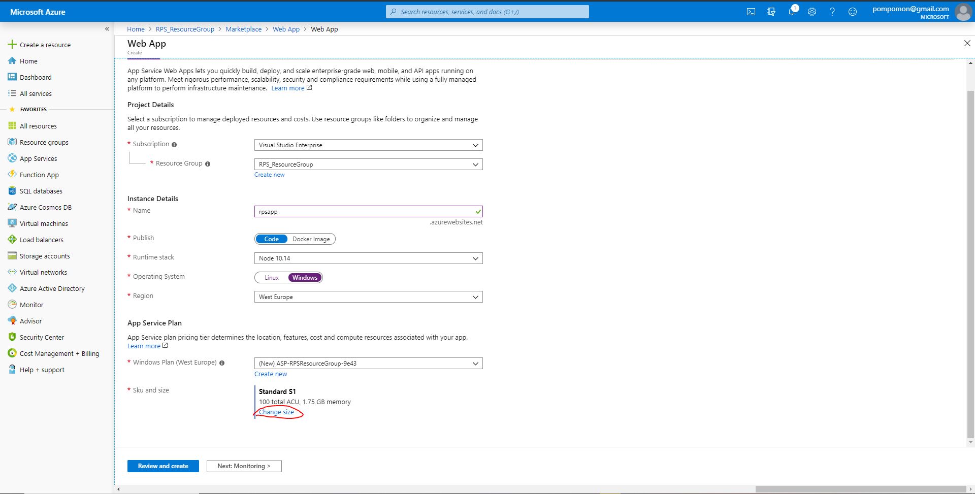Viewport: 975px width, 494px height.
Task: Open the account avatar menu
Action: 963,12
